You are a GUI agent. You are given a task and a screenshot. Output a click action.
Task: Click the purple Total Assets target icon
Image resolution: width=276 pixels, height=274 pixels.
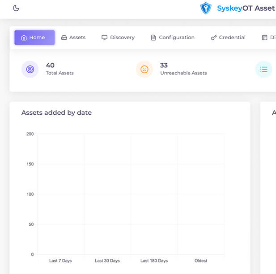(x=30, y=69)
